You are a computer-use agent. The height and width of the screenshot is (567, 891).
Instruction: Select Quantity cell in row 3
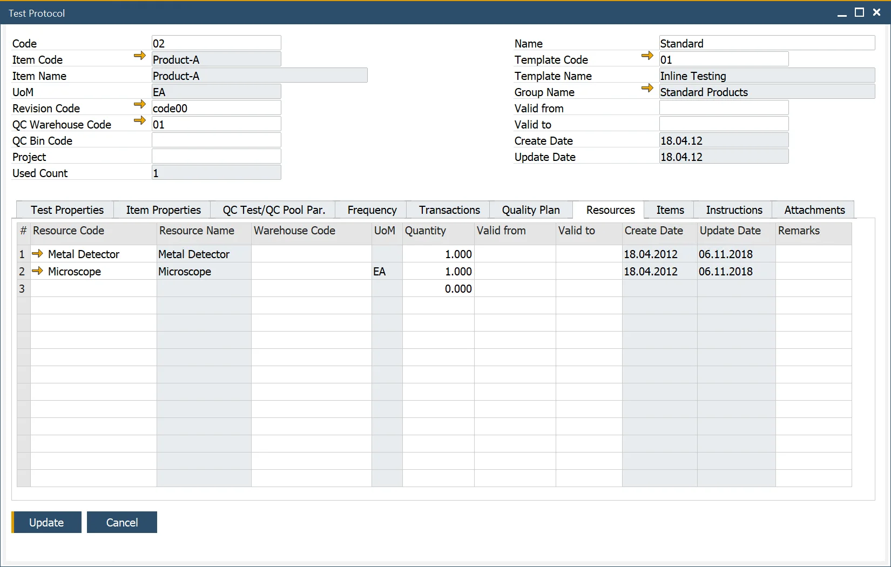point(438,289)
